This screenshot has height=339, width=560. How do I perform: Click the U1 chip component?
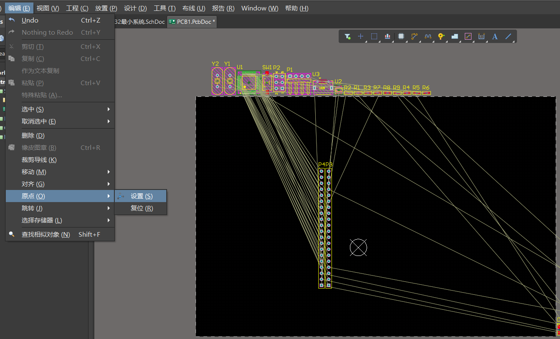click(248, 82)
